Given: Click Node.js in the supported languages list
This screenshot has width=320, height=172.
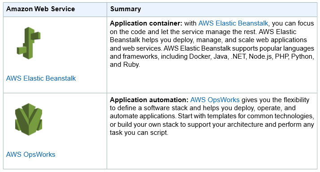Looking at the screenshot, I should coord(261,56).
